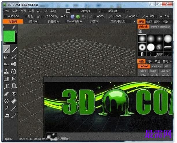Pick the brush-with-triangle paint tool
This screenshot has width=177, height=143.
14,57
